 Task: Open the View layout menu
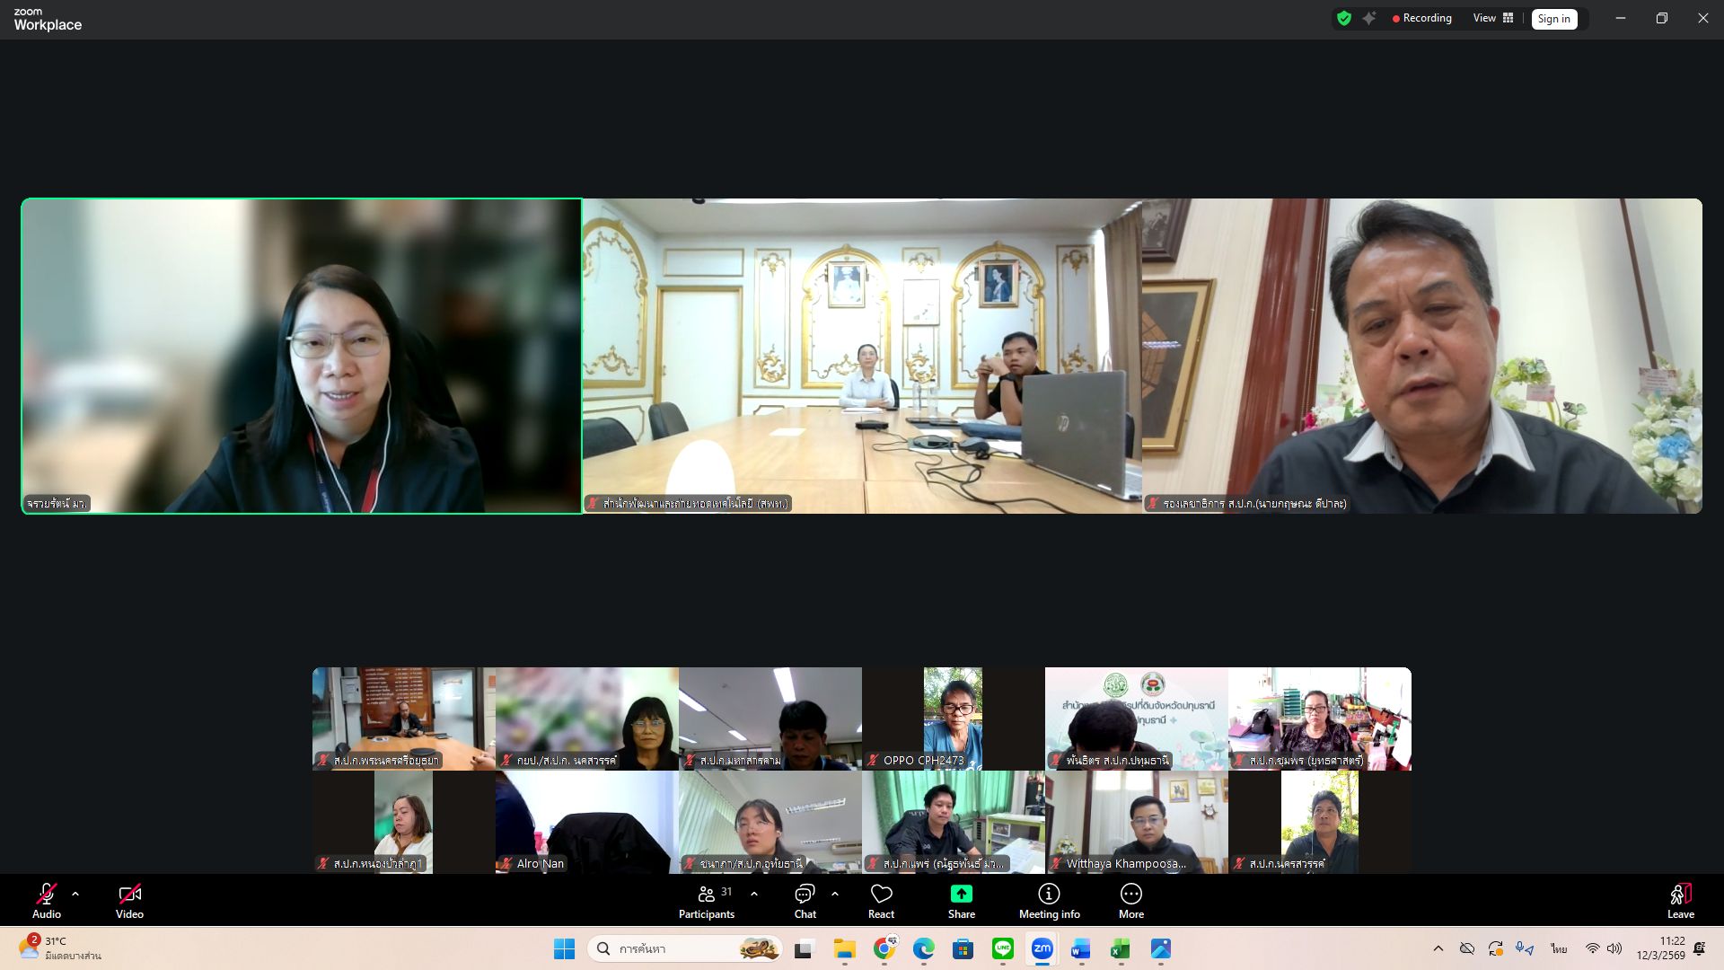1492,18
